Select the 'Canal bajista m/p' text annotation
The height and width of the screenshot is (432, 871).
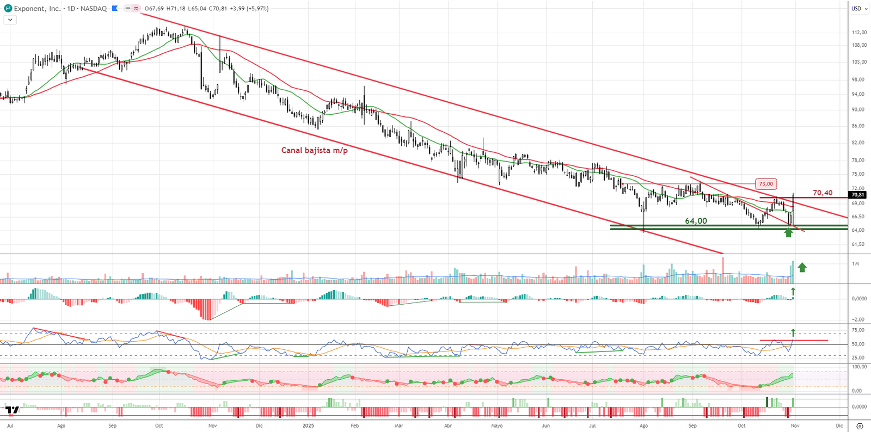click(314, 150)
